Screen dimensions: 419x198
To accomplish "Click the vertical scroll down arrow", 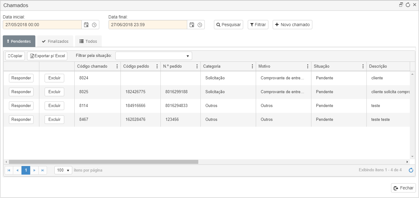I will (412, 156).
